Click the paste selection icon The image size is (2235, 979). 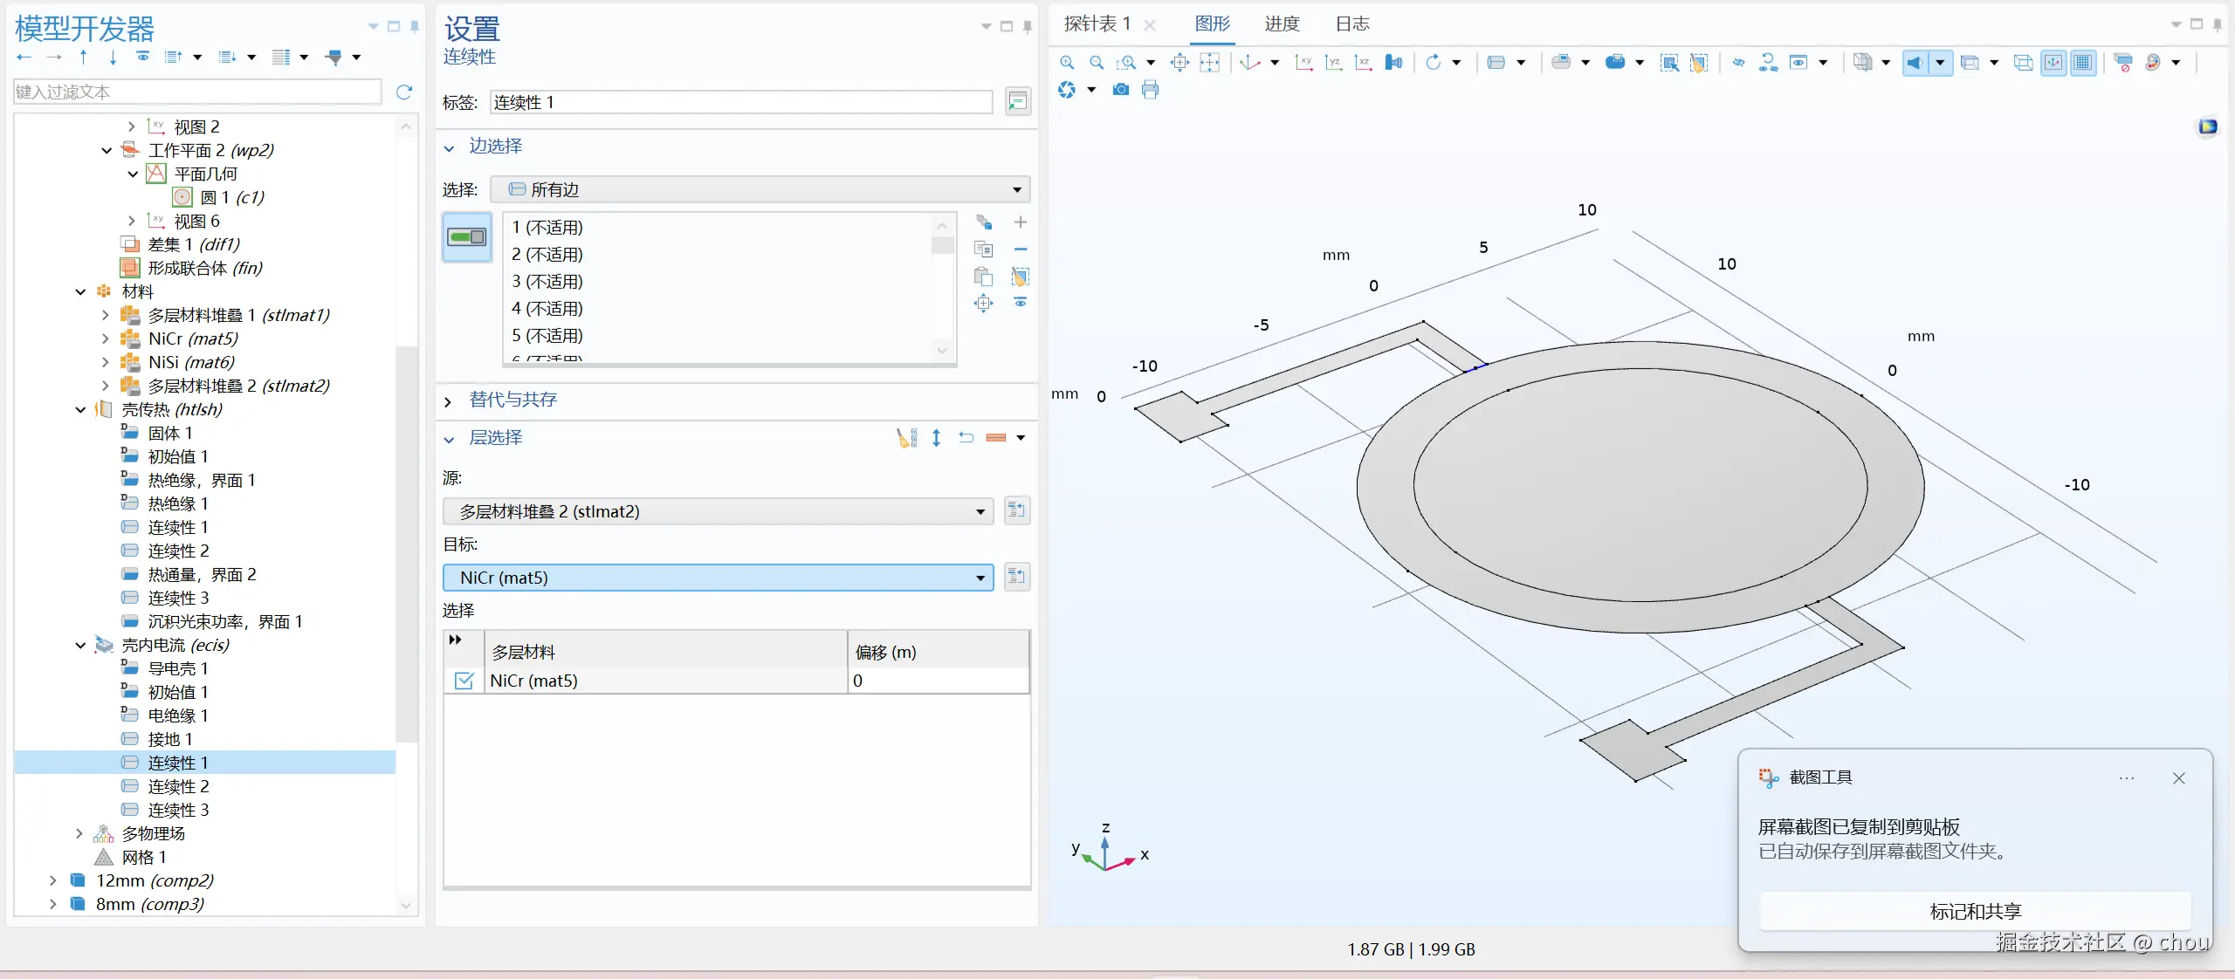pos(984,277)
